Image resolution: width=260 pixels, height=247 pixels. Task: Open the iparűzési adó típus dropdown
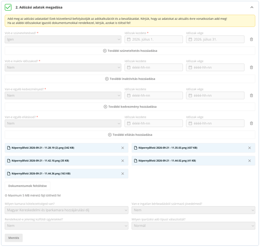(x=193, y=226)
